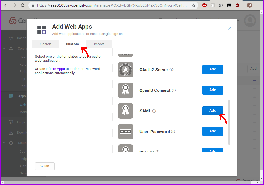Add the User-Password application

pos(213,131)
